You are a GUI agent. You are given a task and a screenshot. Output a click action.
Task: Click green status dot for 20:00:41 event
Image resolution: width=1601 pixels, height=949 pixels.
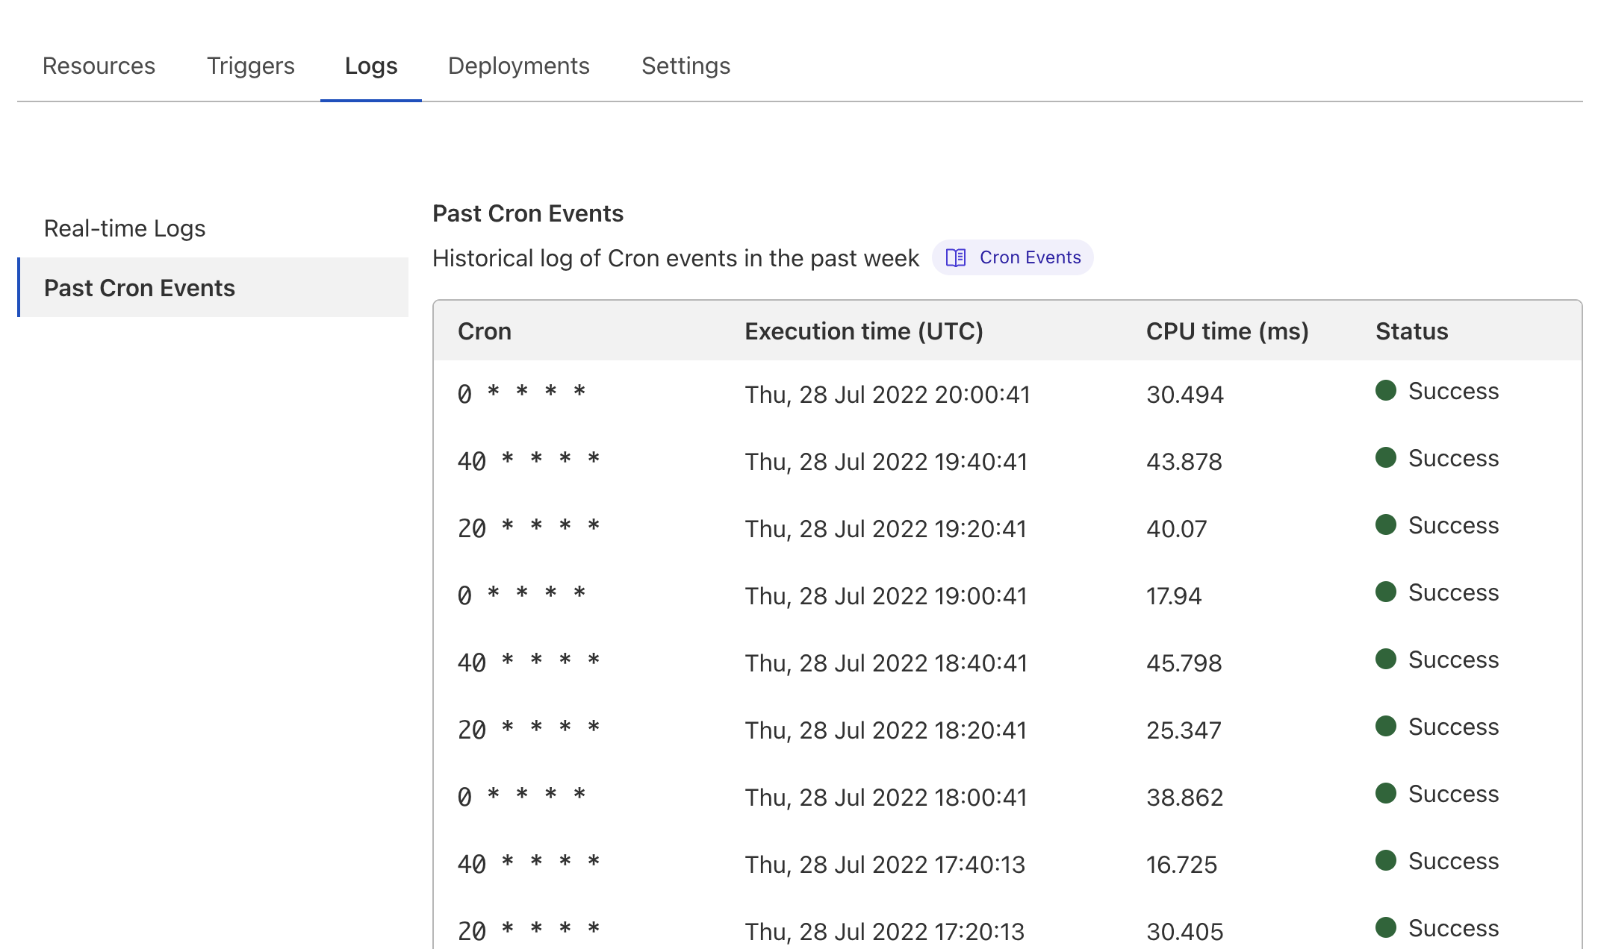pyautogui.click(x=1386, y=390)
